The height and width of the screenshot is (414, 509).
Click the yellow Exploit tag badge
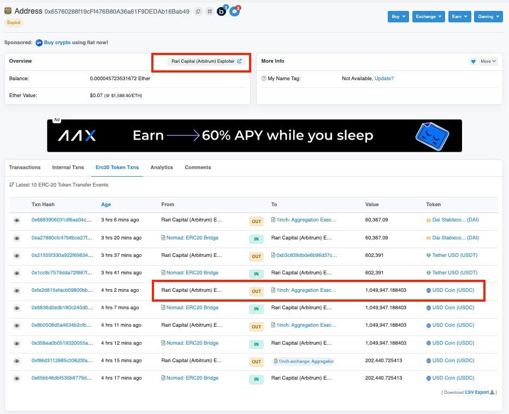tap(14, 23)
